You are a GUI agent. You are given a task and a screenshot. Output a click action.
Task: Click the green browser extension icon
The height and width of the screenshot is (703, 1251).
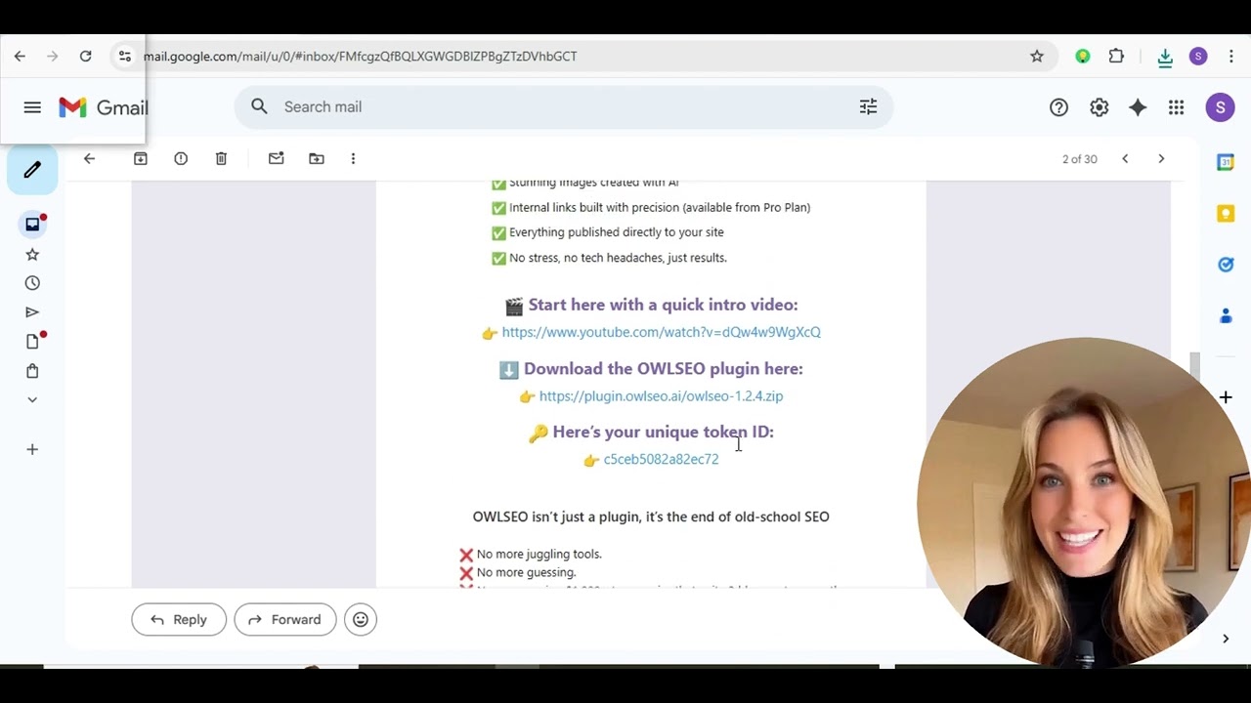pos(1083,57)
